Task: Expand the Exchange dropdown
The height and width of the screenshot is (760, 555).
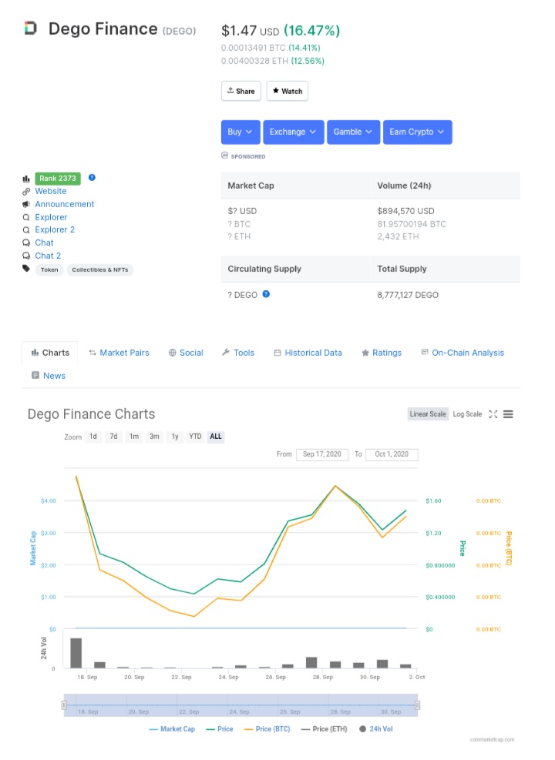Action: click(293, 132)
